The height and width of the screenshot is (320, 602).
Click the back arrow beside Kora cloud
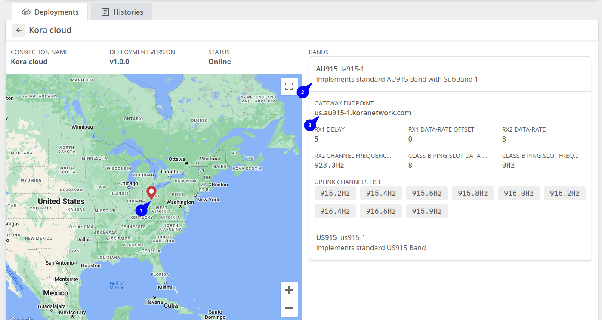(19, 30)
